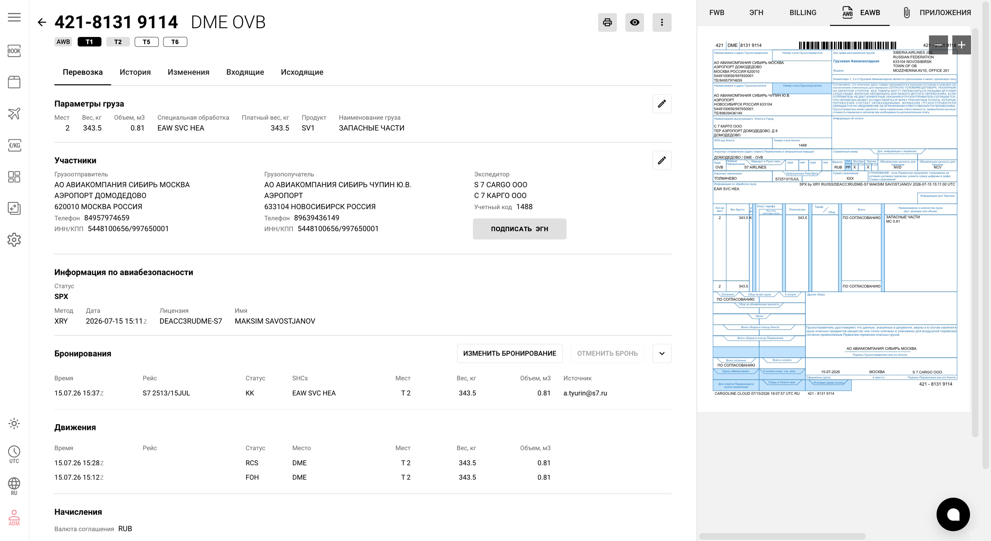This screenshot has height=541, width=991.
Task: Select the T2 tag chip
Action: 118,42
